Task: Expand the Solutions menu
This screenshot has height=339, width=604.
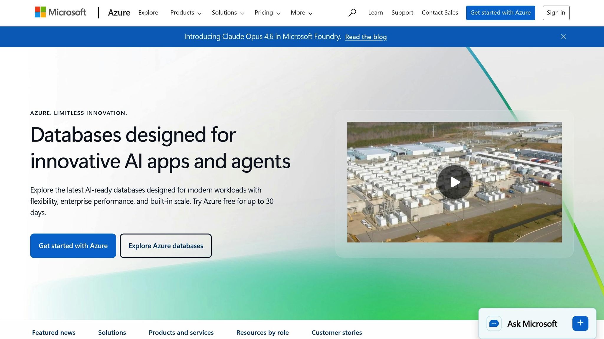Action: (x=227, y=13)
